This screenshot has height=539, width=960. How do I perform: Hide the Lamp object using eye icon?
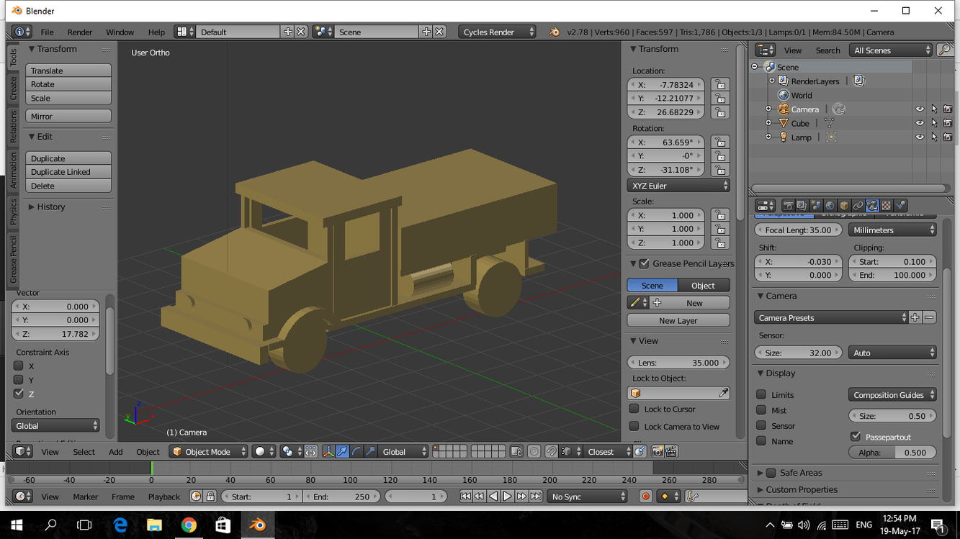[x=920, y=137]
